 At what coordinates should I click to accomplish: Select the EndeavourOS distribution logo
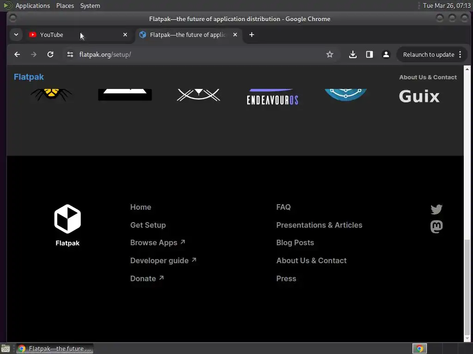click(273, 97)
